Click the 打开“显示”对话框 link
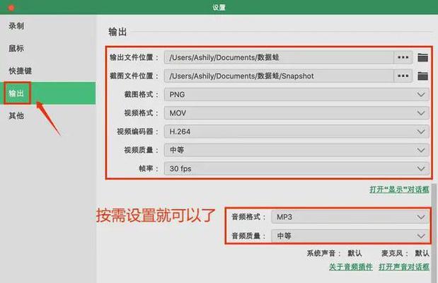This screenshot has height=283, width=438. coord(399,190)
